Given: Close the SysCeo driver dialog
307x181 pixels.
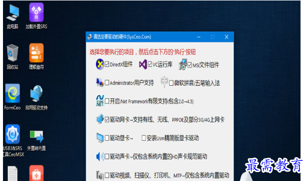Looking at the screenshot, I should tap(226, 37).
